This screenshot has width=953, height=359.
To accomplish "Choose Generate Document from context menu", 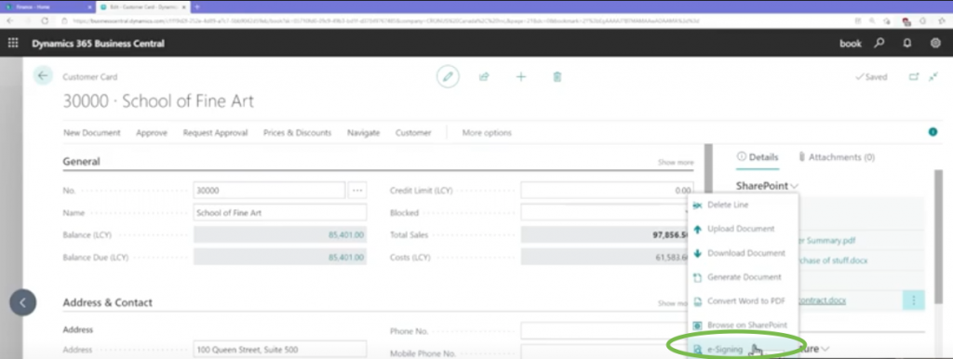I will coord(743,277).
